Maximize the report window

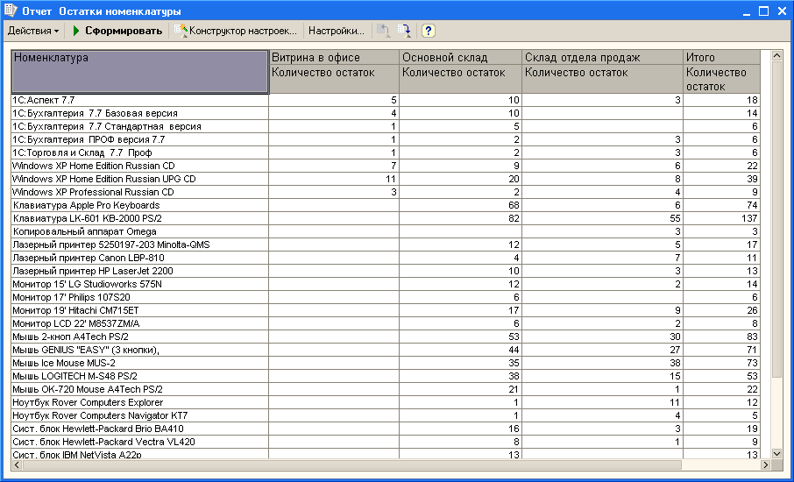pyautogui.click(x=763, y=11)
